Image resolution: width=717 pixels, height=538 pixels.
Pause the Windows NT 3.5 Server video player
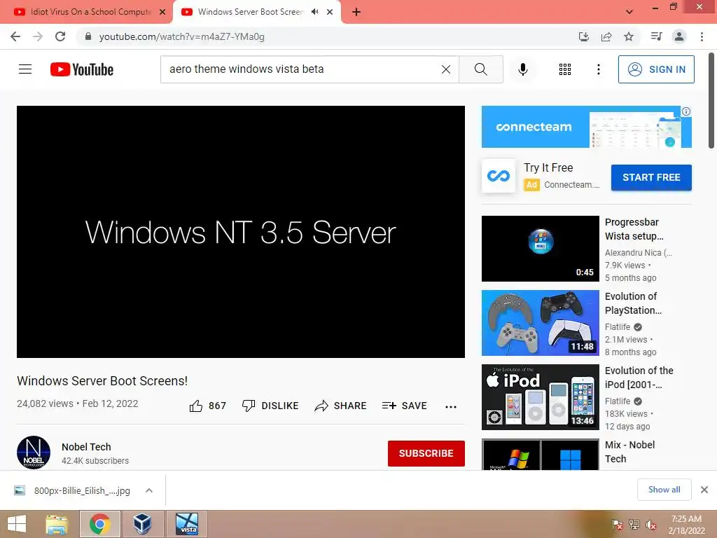pyautogui.click(x=241, y=232)
